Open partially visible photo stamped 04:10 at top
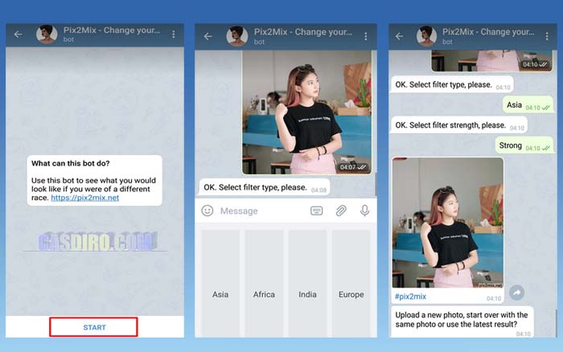This screenshot has width=563, height=352. pos(491,60)
